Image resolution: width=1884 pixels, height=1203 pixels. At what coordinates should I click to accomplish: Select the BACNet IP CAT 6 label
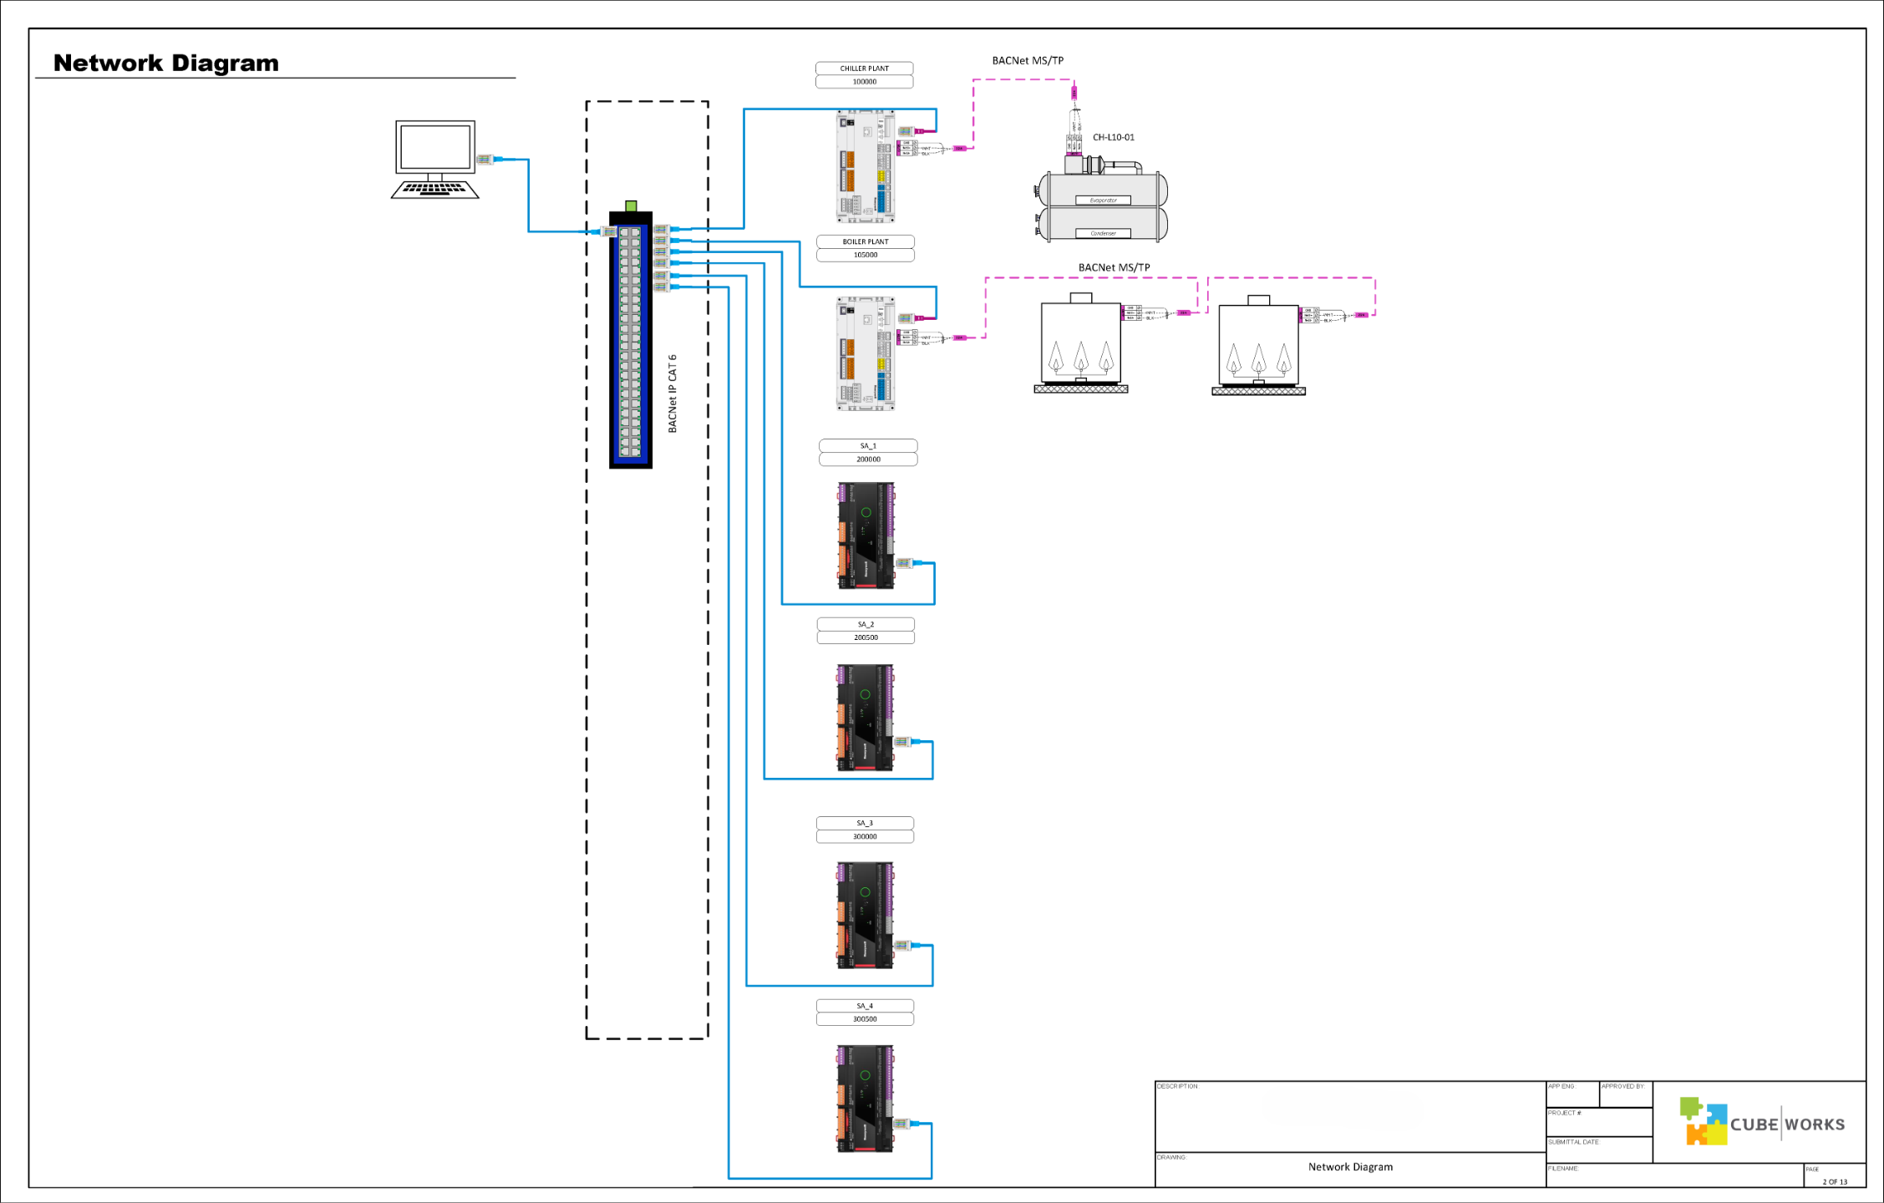[673, 393]
